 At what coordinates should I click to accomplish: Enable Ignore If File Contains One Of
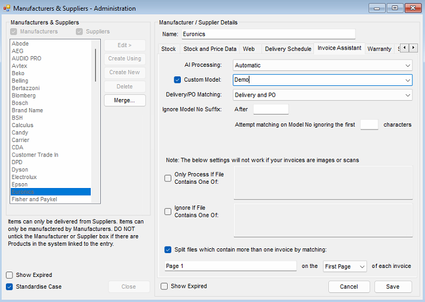168,211
